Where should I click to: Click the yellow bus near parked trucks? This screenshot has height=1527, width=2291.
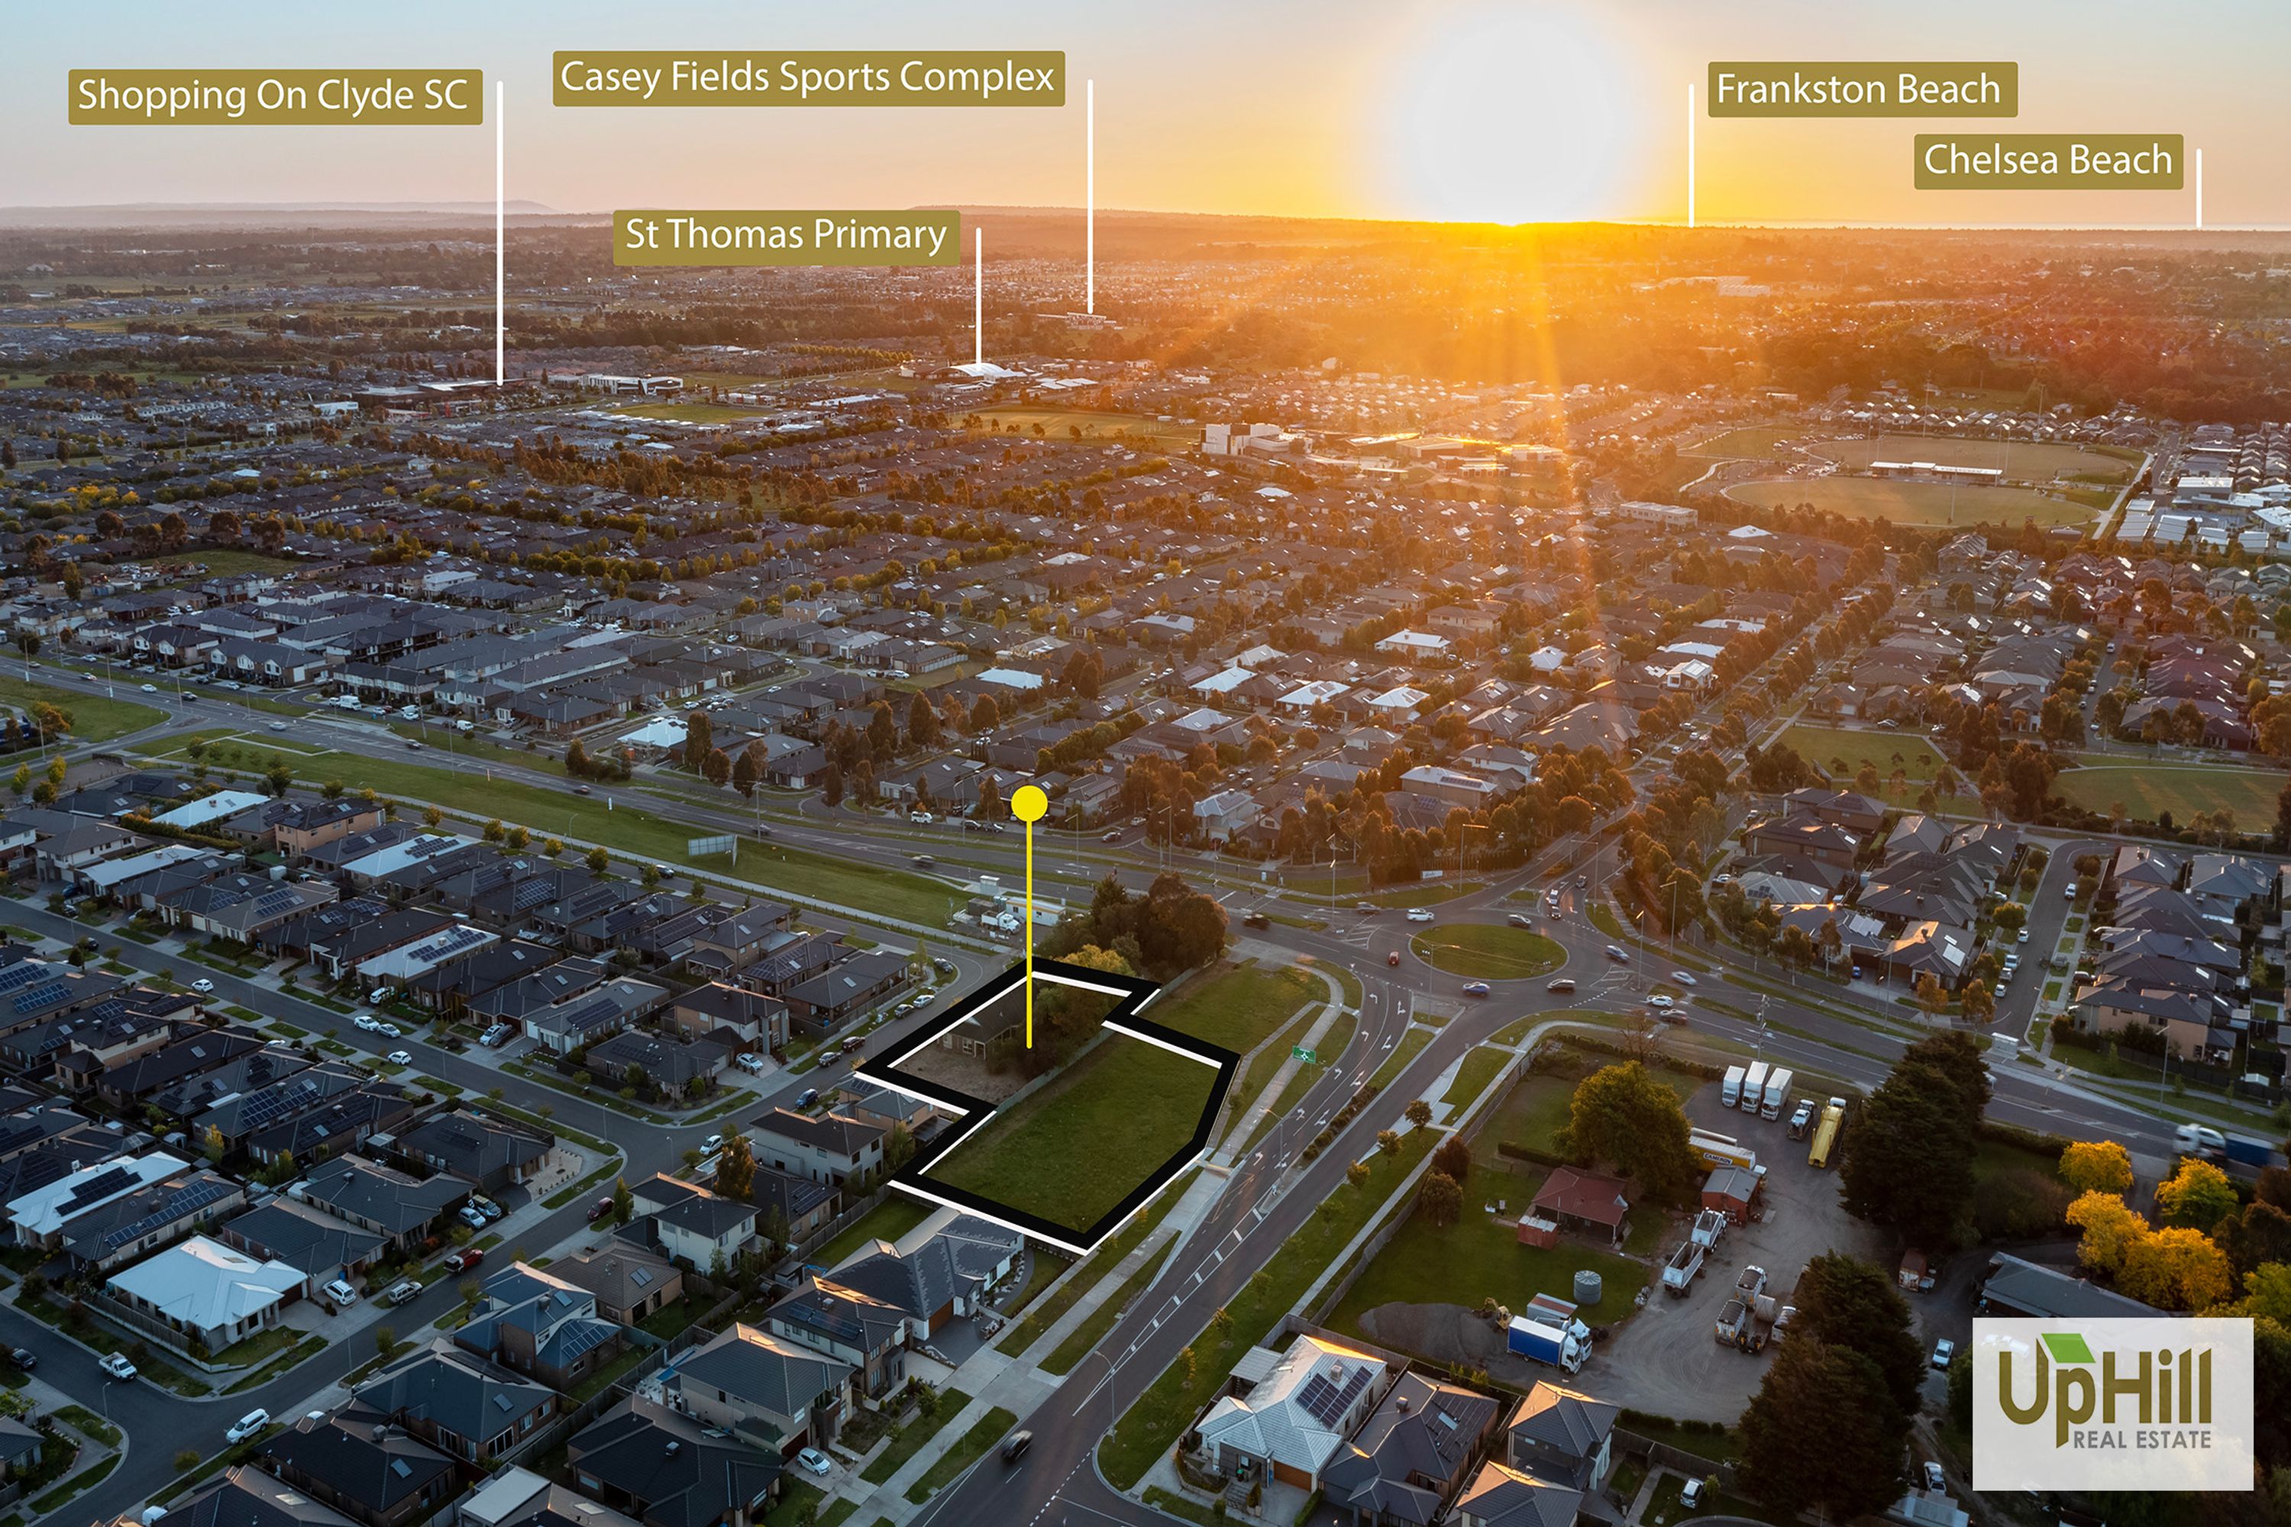tap(1827, 1132)
